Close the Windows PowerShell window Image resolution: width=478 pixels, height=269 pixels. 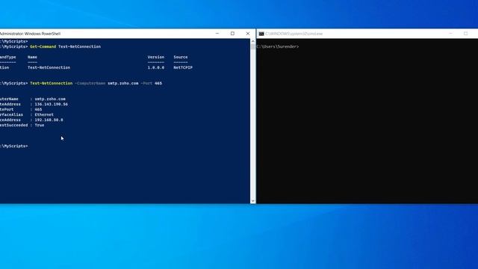(x=248, y=34)
